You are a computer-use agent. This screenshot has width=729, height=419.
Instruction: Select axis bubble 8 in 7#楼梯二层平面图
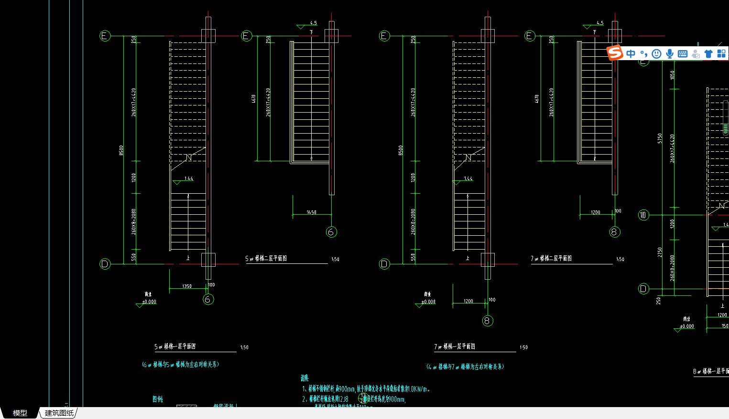click(x=615, y=232)
